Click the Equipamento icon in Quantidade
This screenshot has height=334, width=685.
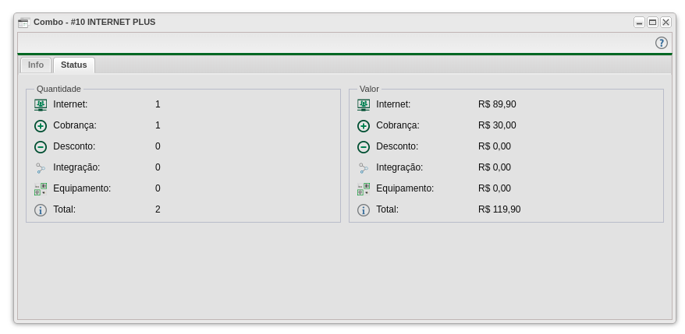point(41,188)
